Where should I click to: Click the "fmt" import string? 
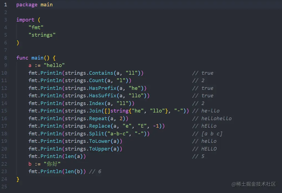(x=36, y=27)
